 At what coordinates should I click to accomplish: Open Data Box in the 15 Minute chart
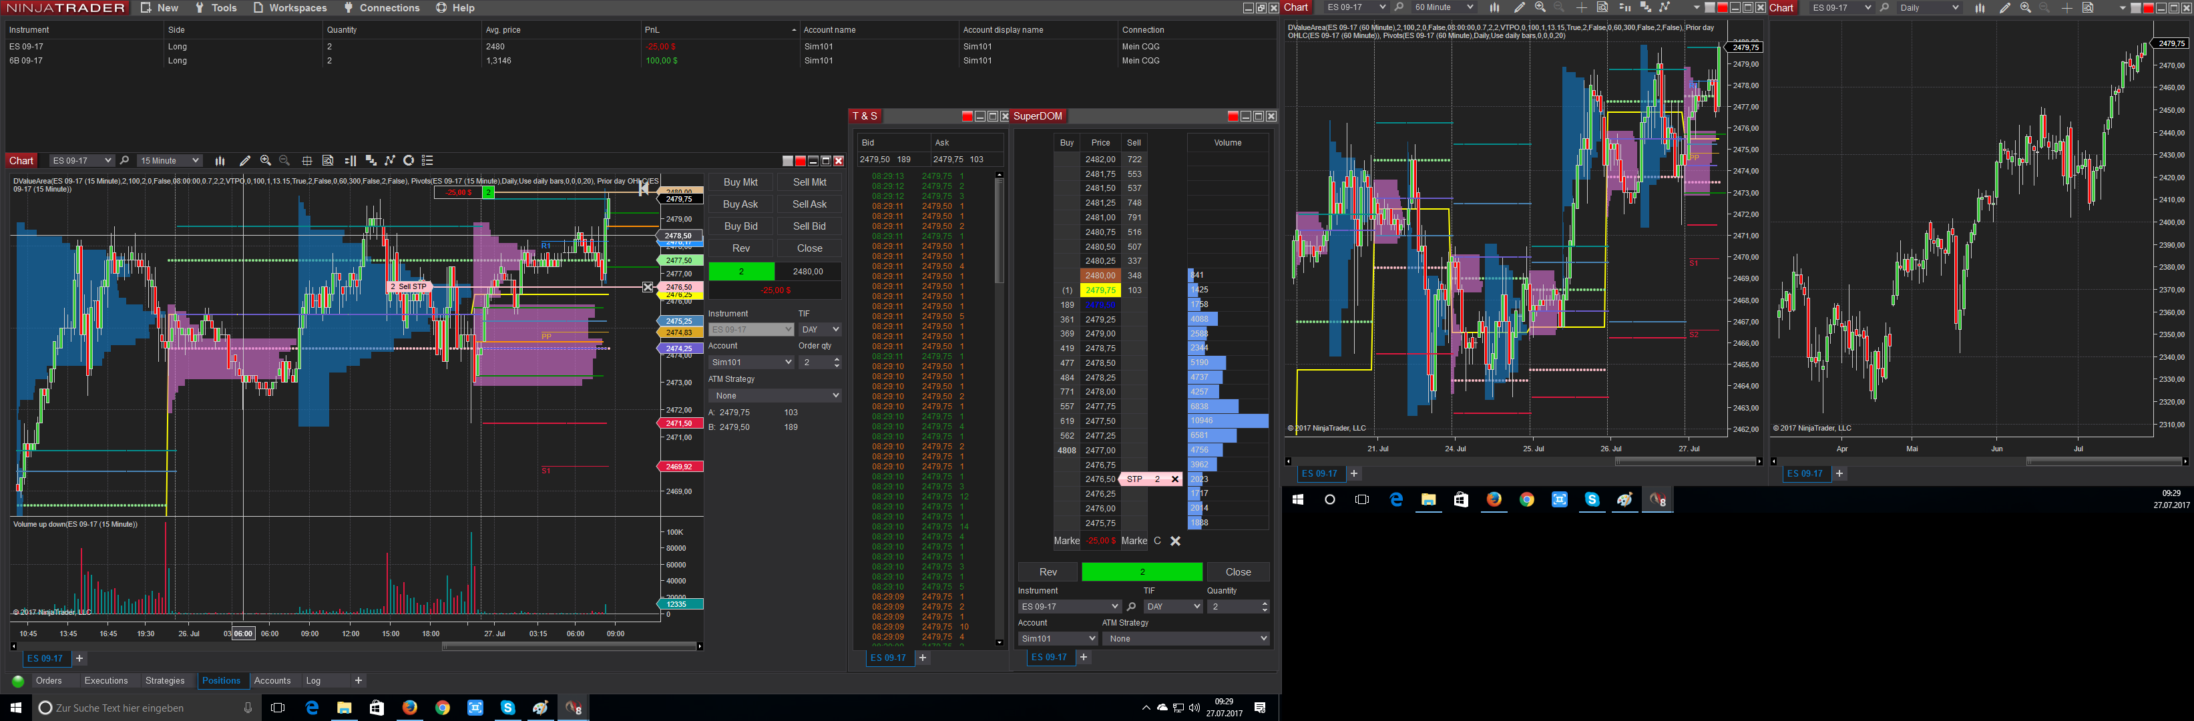tap(328, 161)
